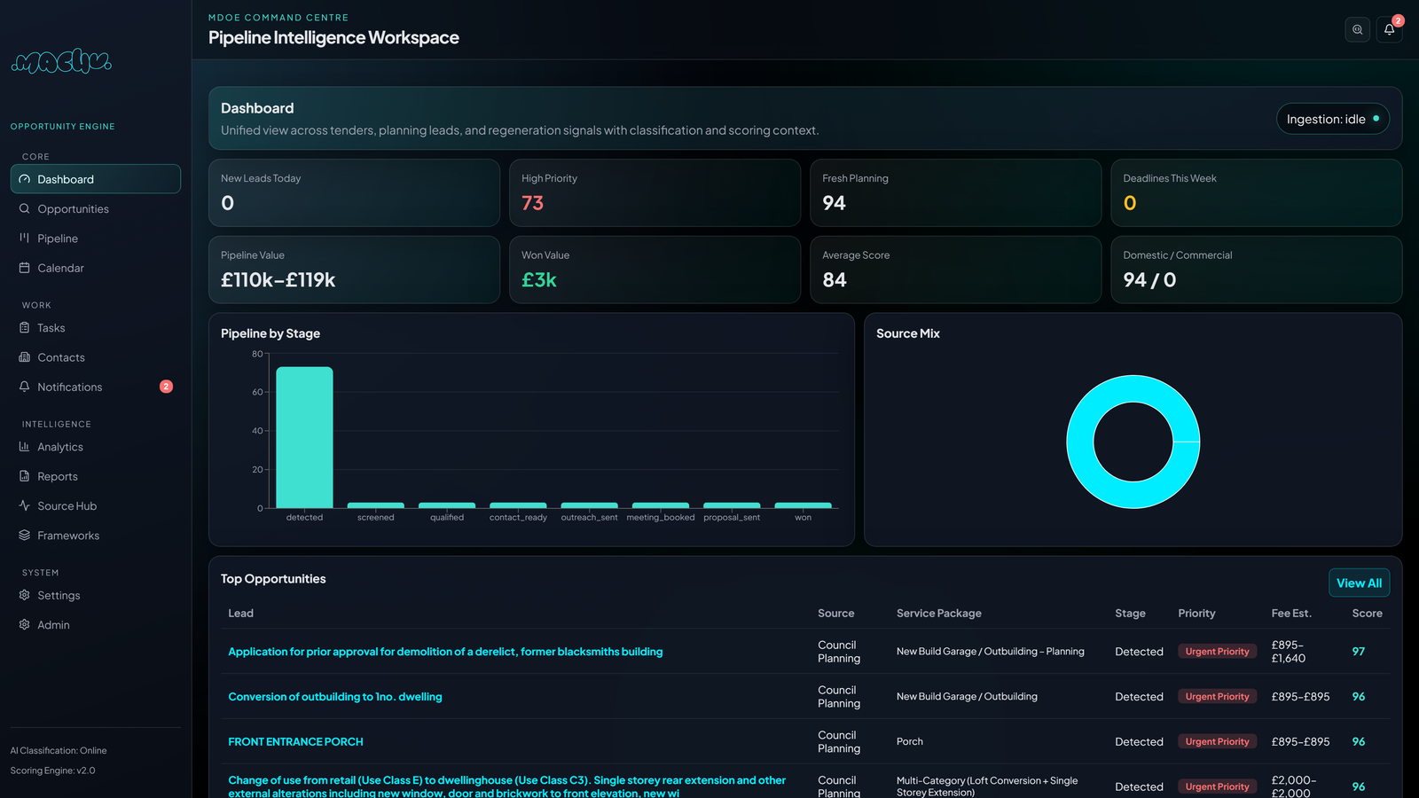Click the Fresh Planning 94 card
1419x798 pixels.
955,192
